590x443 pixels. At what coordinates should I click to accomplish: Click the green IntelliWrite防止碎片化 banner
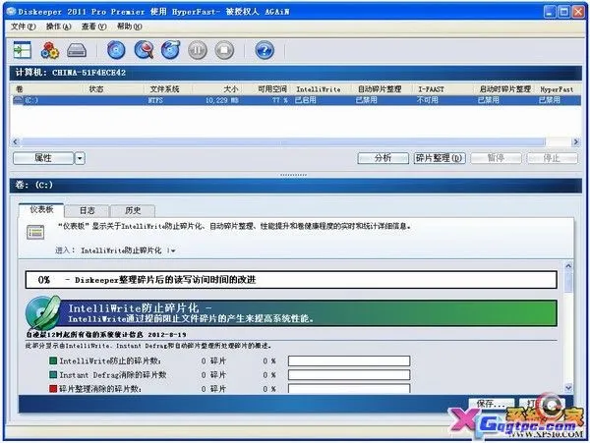(308, 313)
